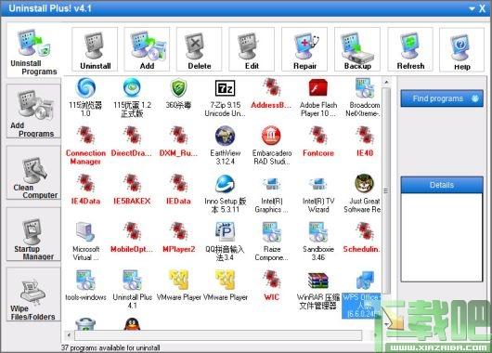Select the Connection Manager icon

click(85, 135)
